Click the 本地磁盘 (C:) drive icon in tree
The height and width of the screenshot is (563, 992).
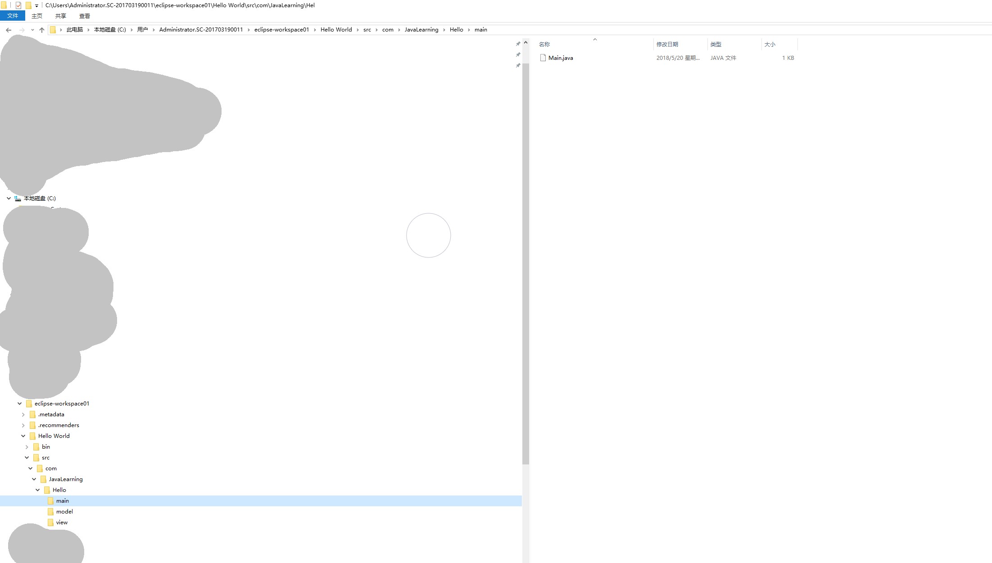click(18, 198)
